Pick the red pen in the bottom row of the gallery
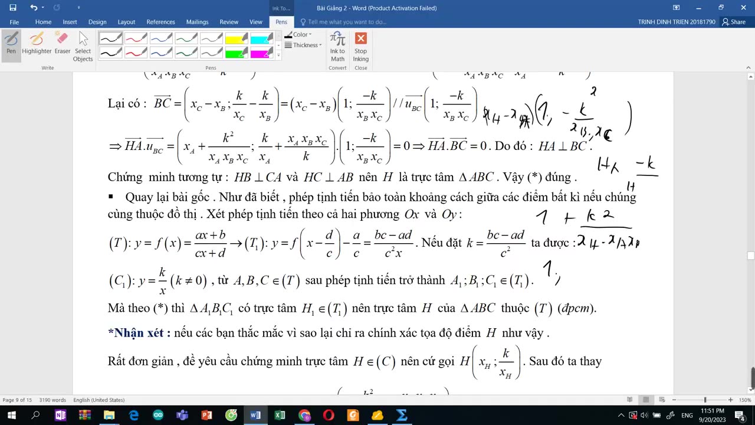Image resolution: width=755 pixels, height=425 pixels. click(136, 53)
